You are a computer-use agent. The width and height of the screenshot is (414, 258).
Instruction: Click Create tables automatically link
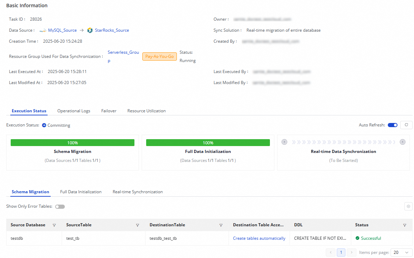(x=259, y=238)
